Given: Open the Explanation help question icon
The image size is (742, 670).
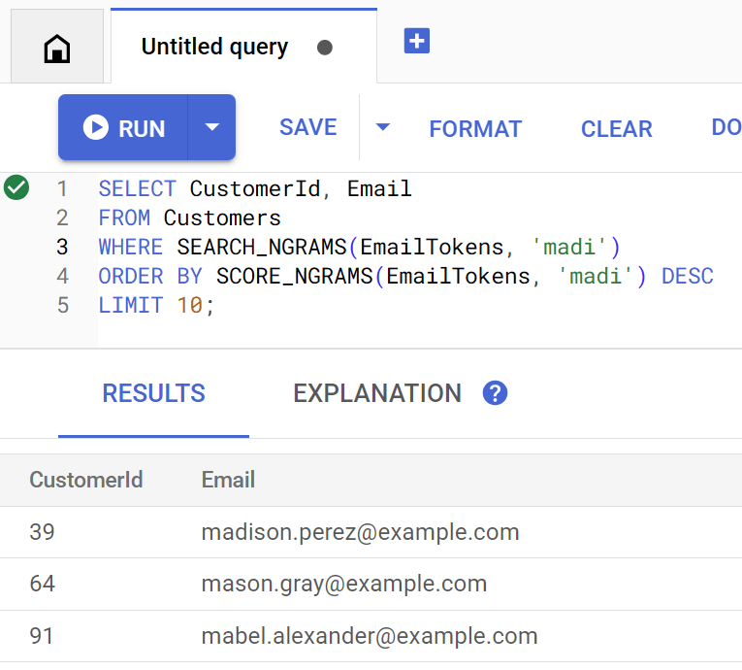Looking at the screenshot, I should tap(495, 393).
